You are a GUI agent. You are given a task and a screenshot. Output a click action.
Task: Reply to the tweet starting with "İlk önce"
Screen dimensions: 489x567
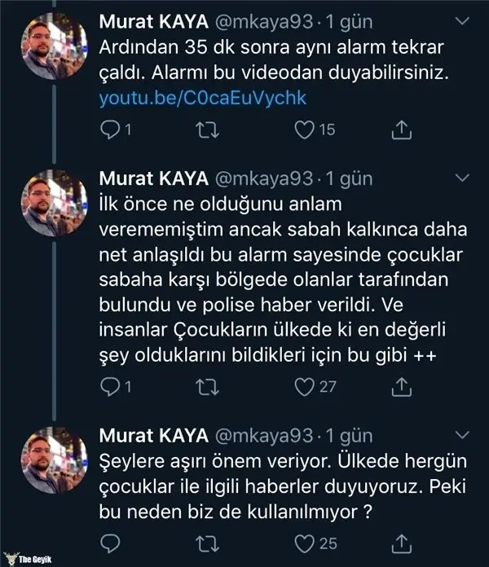tap(110, 387)
